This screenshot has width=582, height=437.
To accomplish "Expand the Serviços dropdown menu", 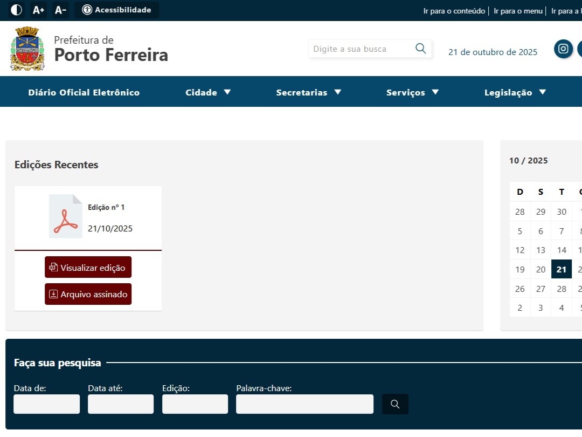I will 412,92.
